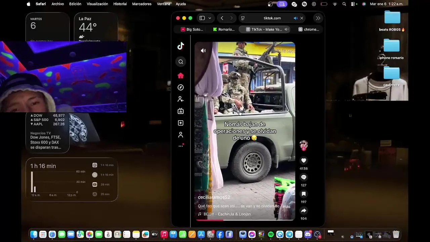Open App Store from the Dock
The image size is (430, 242).
click(x=201, y=235)
